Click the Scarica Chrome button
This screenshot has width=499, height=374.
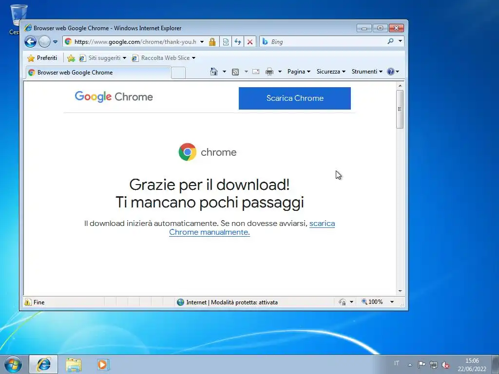[x=295, y=98]
